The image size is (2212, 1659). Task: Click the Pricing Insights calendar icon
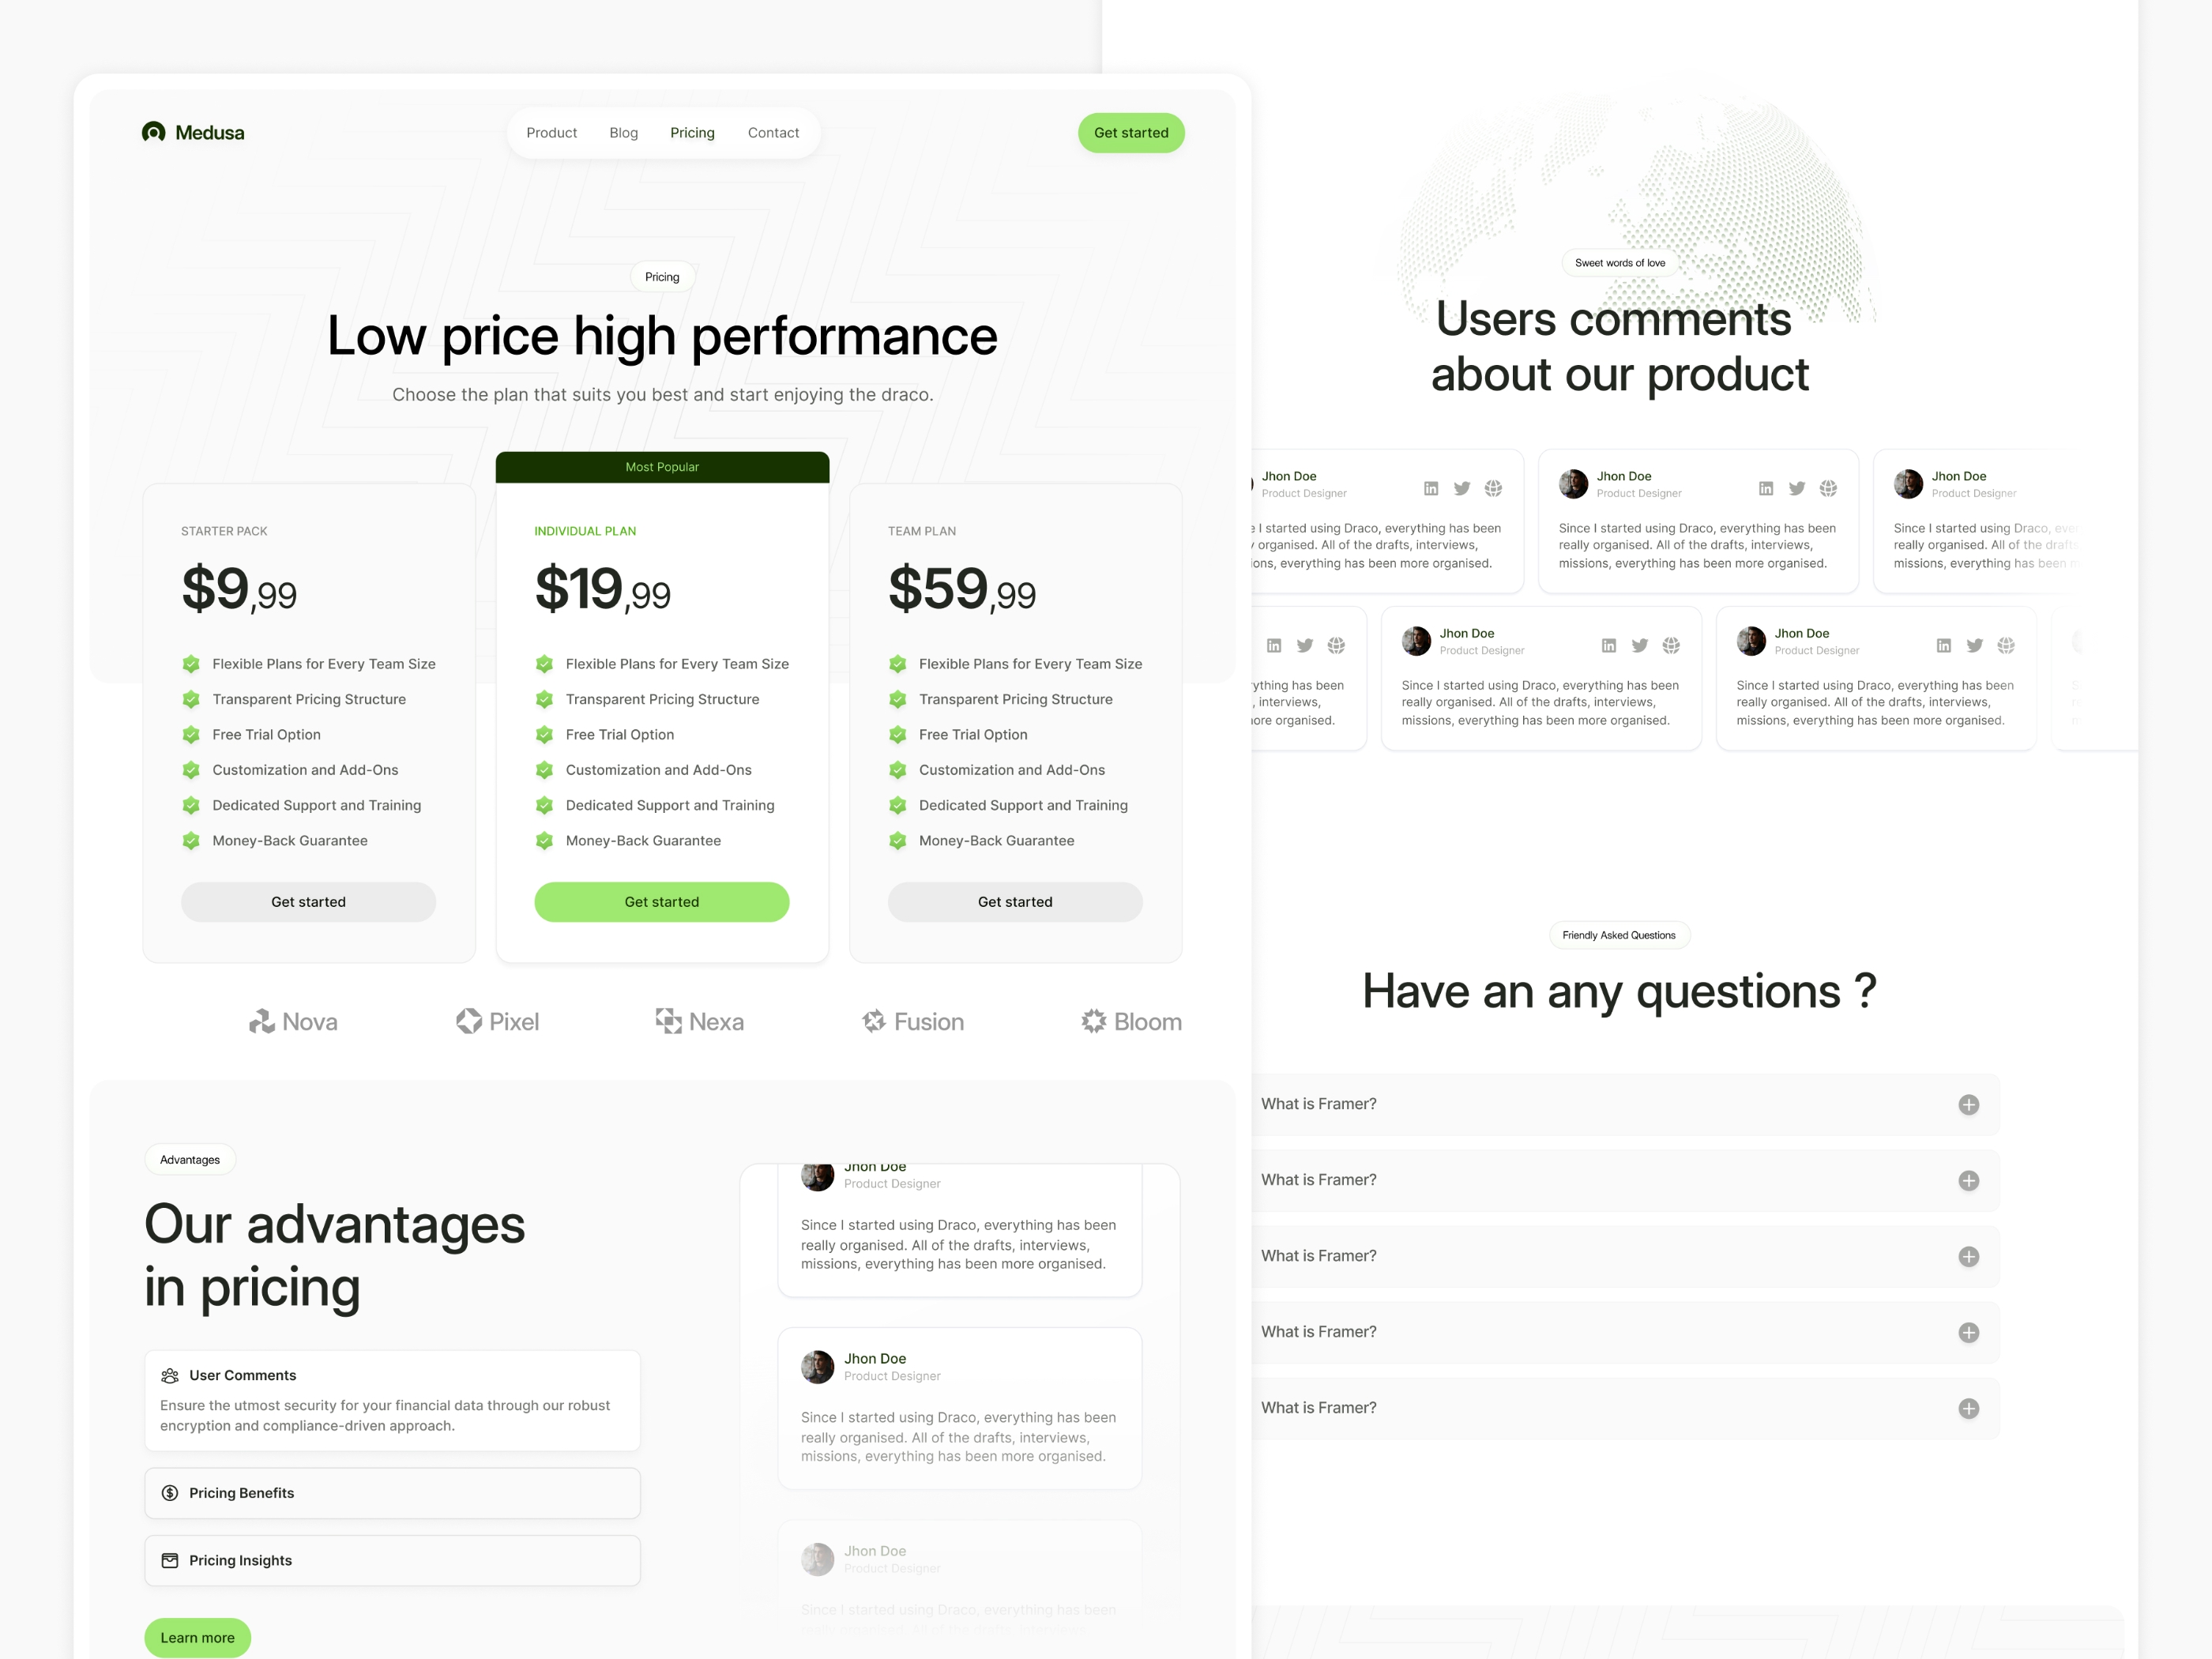coord(169,1559)
